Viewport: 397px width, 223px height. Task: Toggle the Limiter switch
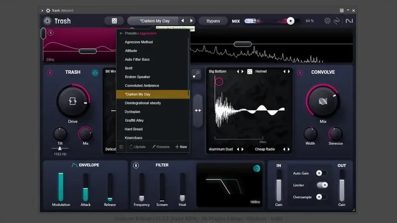322,185
